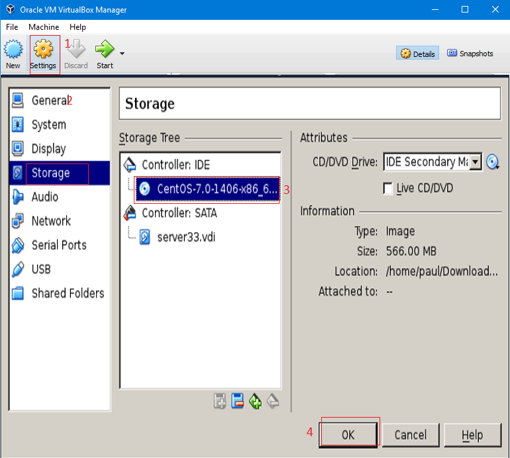Screen dimensions: 510x458
Task: Select the Audio settings category
Action: (60, 197)
